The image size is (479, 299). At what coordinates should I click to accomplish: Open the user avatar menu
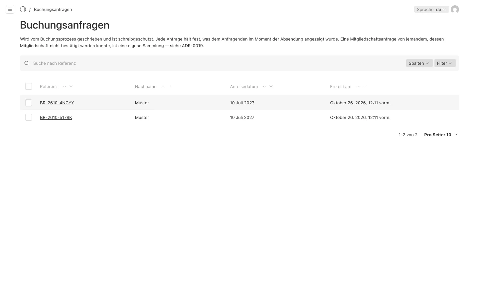[x=455, y=9]
